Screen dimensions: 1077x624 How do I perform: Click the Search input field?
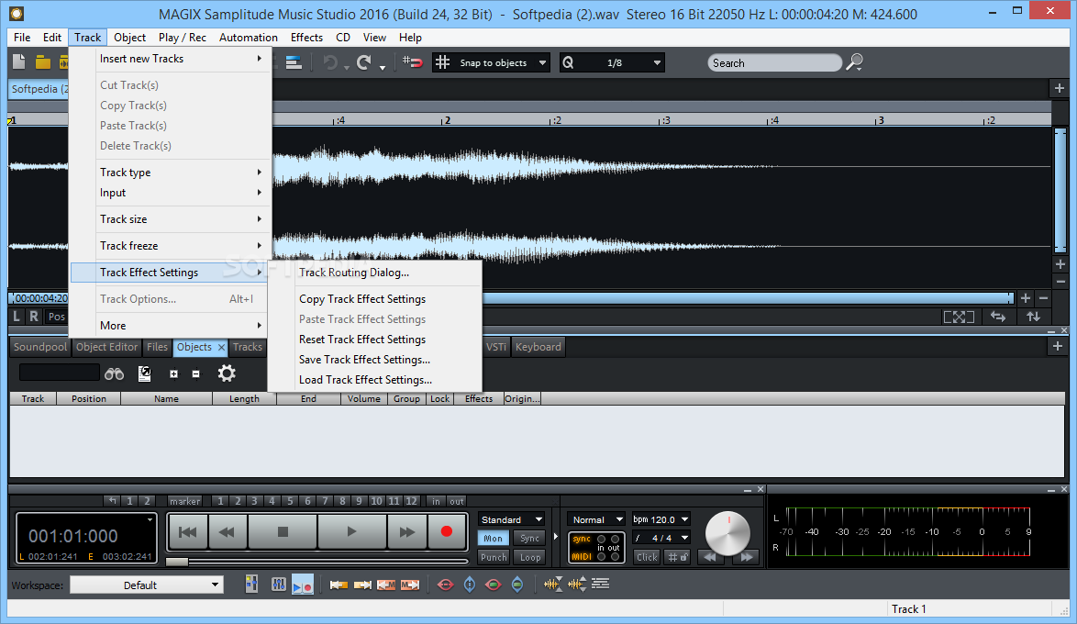pos(774,62)
